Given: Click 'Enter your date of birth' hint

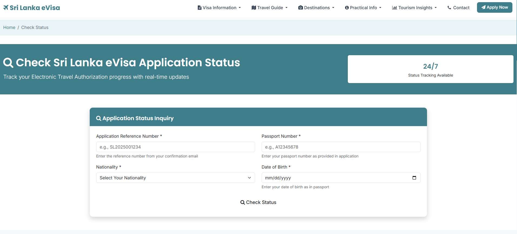Looking at the screenshot, I should tap(295, 187).
